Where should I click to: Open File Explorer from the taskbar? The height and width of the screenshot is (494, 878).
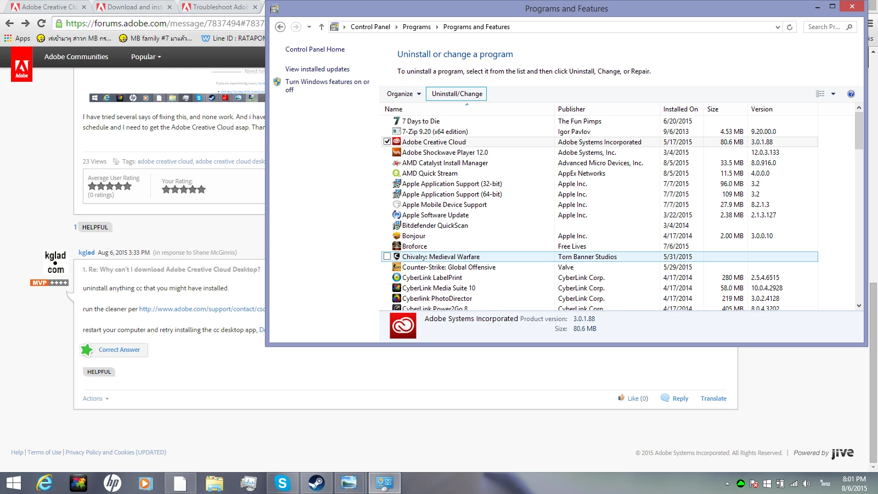click(214, 483)
